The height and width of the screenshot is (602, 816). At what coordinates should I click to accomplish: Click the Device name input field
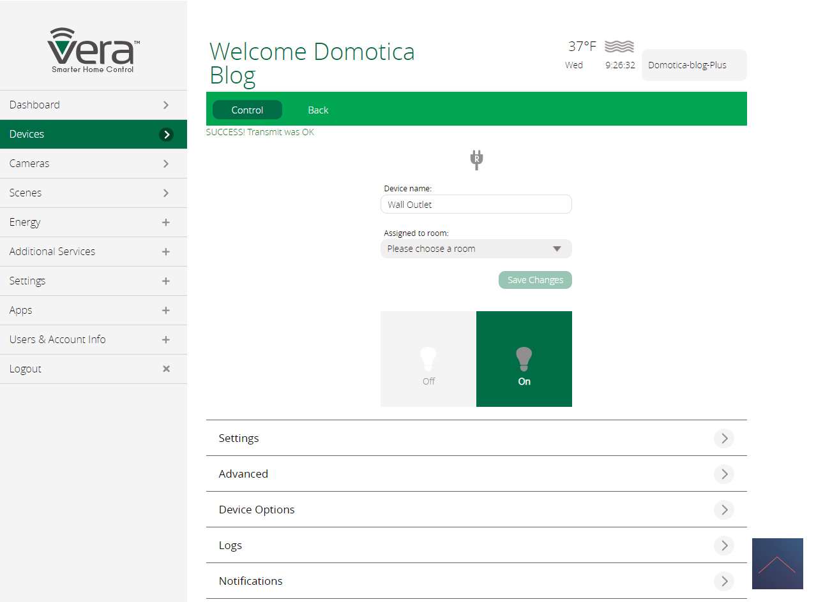point(476,205)
